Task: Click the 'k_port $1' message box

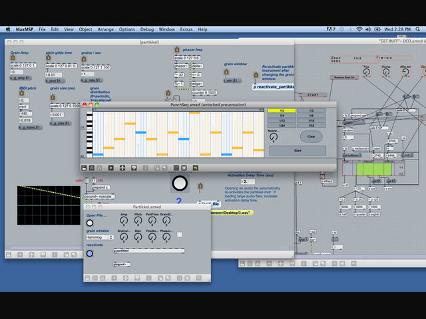Action: point(55,81)
